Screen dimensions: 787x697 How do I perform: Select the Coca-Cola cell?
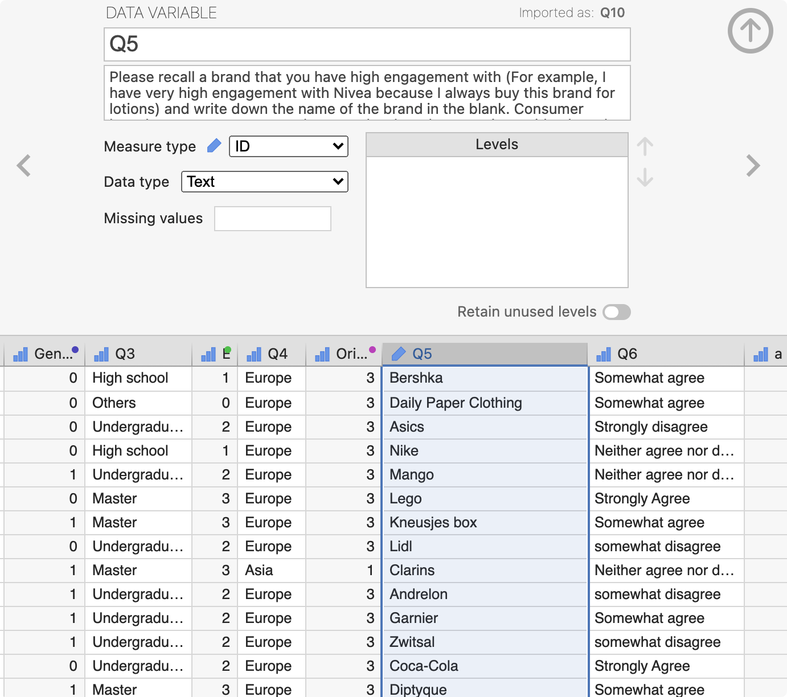coord(485,666)
